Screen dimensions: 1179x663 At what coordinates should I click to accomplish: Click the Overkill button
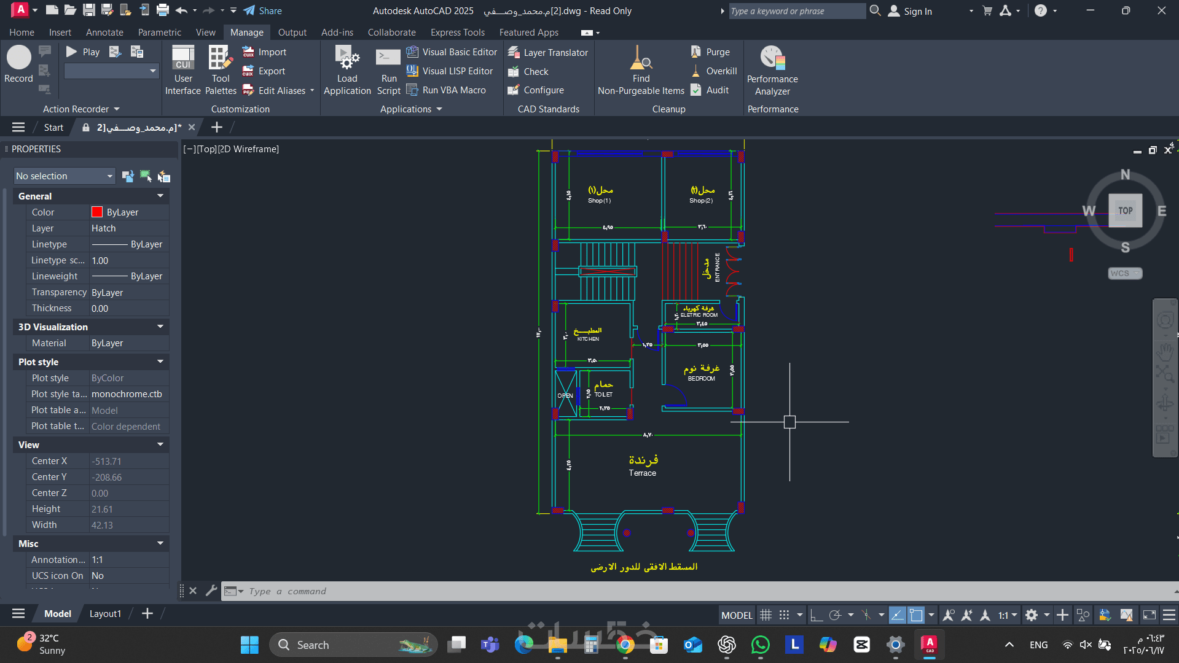click(x=714, y=71)
